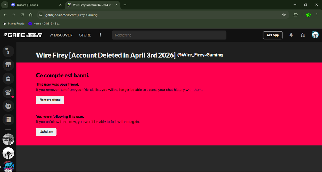The image size is (322, 172).
Task: Click the 'You were following this user.' text
Action: point(60,116)
